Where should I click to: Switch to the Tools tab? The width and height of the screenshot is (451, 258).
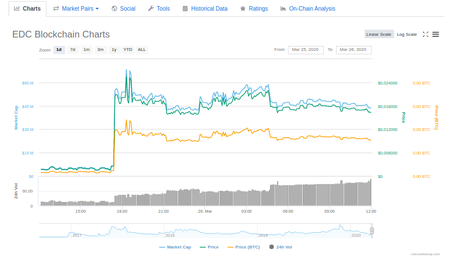(x=159, y=8)
